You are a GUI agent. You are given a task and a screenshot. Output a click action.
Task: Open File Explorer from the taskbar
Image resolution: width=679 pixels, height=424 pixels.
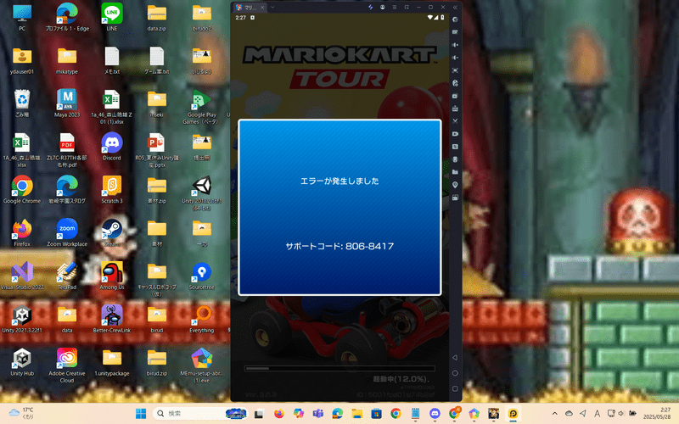pyautogui.click(x=356, y=414)
